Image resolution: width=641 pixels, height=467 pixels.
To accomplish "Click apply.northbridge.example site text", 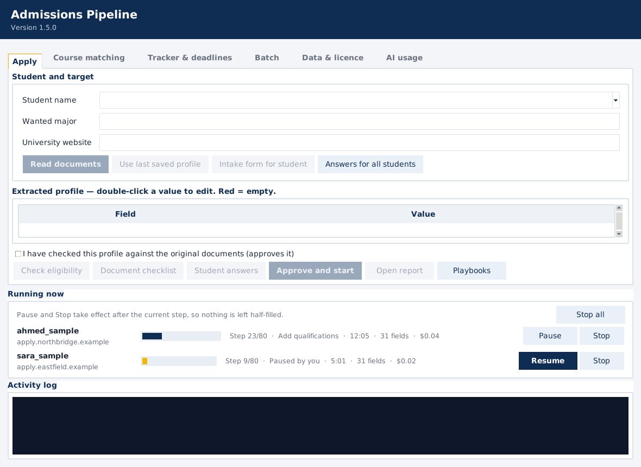I will tap(63, 342).
